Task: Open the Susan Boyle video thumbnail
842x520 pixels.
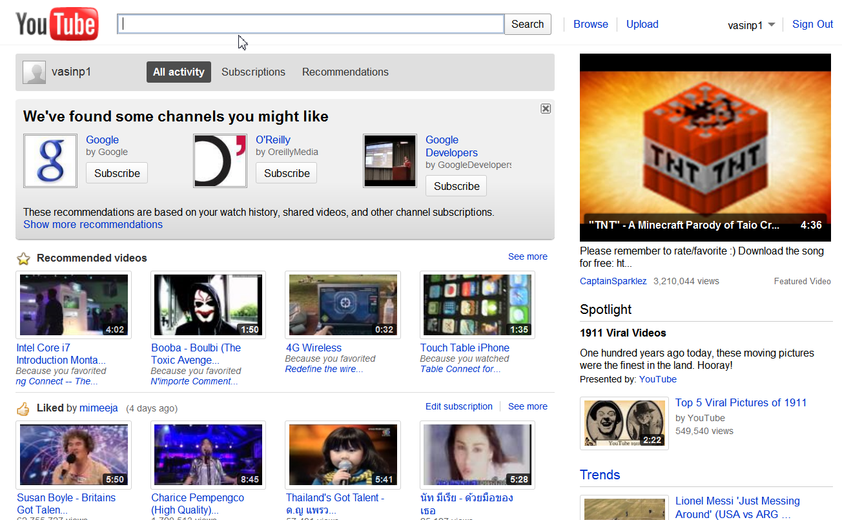Action: 74,455
